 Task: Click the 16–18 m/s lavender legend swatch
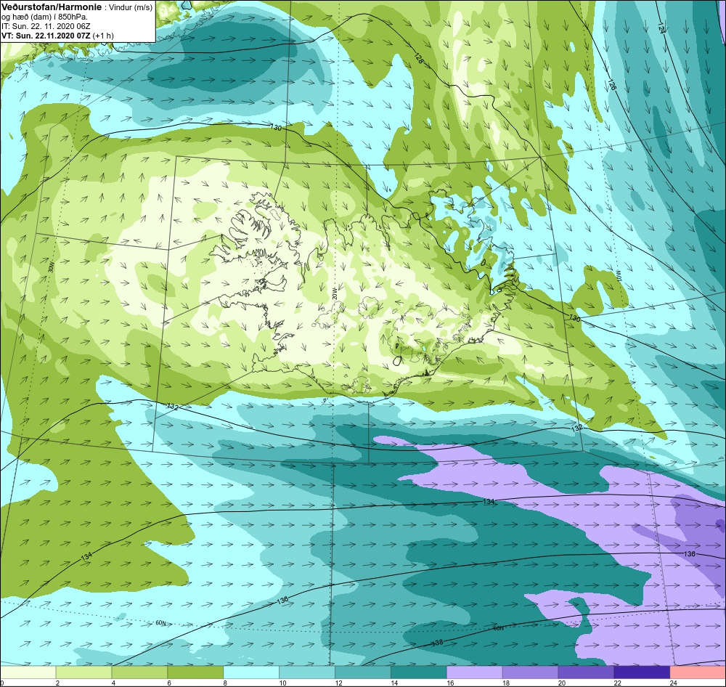(x=475, y=672)
